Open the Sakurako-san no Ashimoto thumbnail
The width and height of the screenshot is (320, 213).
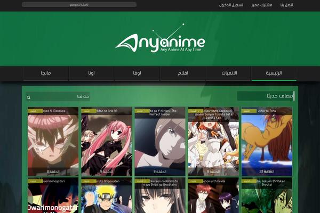(160, 195)
